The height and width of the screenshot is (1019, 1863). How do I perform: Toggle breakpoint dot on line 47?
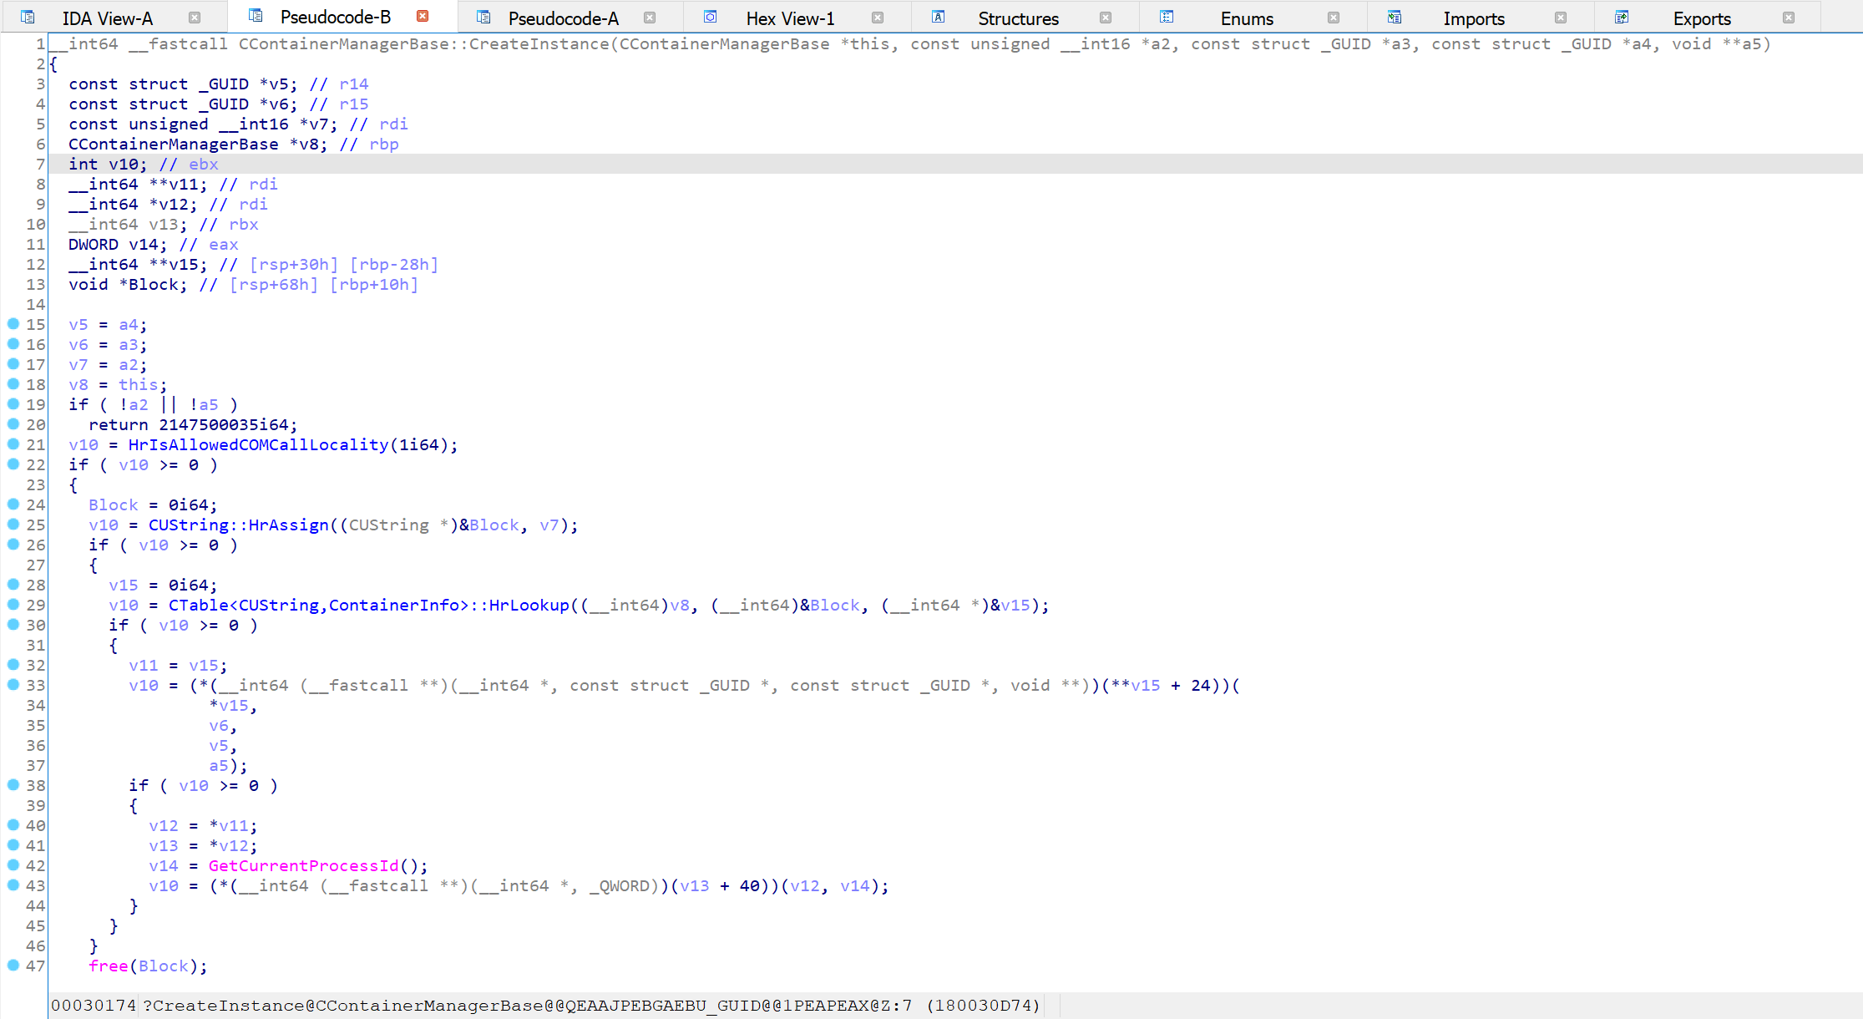click(x=13, y=966)
